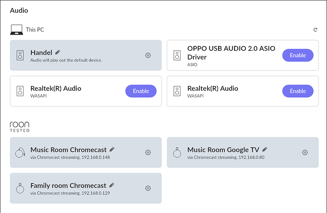This screenshot has height=213, width=327.
Task: Click the OPPO USB AUDIO speaker icon
Action: 177,55
